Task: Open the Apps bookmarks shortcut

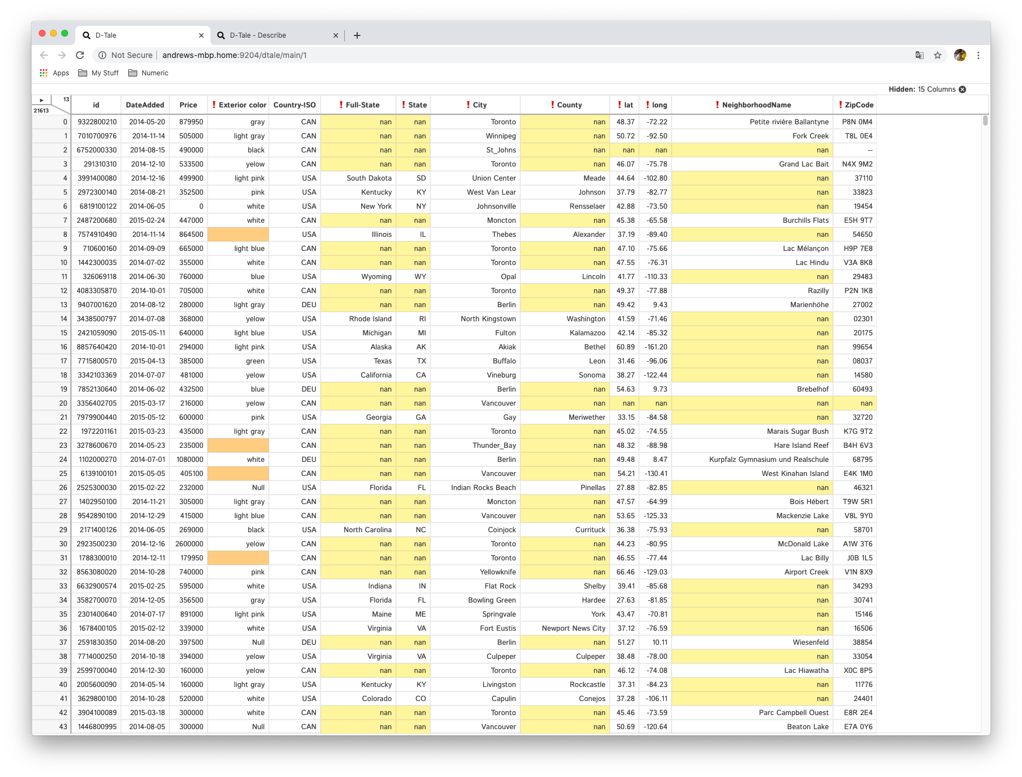Action: pos(54,73)
